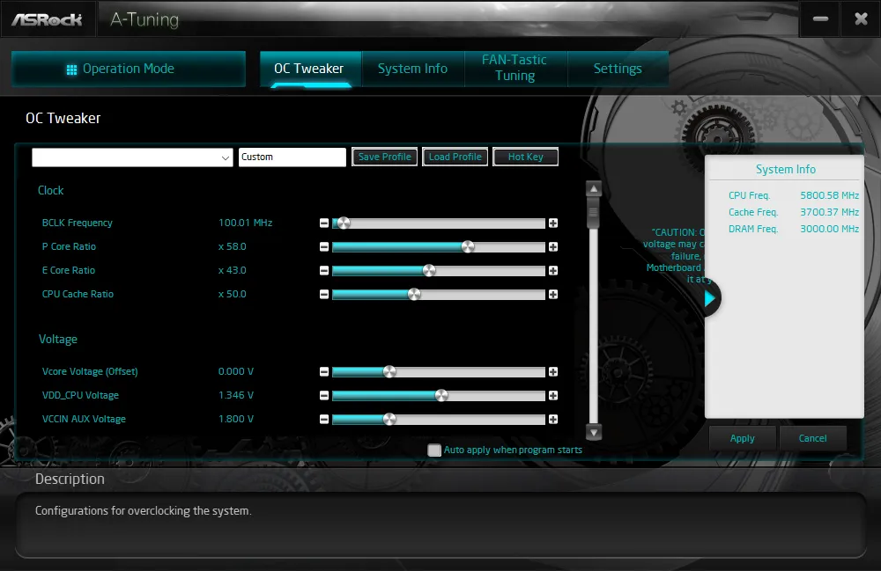Click the ASRock logo
The height and width of the screenshot is (571, 881).
point(48,20)
